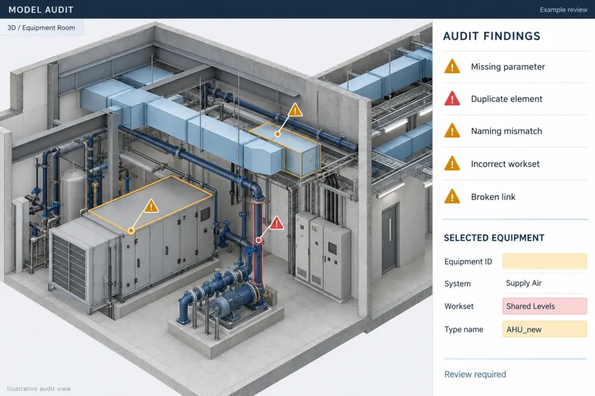Click the Example review label

pos(564,10)
